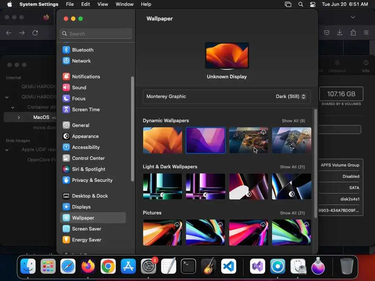This screenshot has width=375, height=281.
Task: Click the wallpaper list scrollbar
Action: pos(315,164)
